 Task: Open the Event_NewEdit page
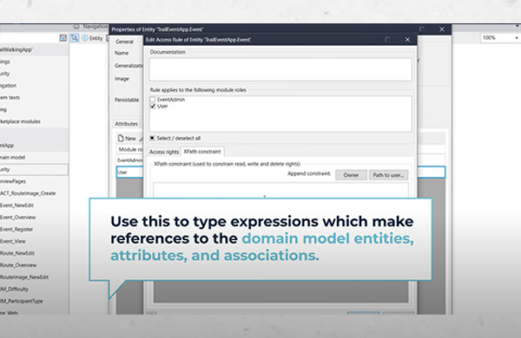click(17, 205)
